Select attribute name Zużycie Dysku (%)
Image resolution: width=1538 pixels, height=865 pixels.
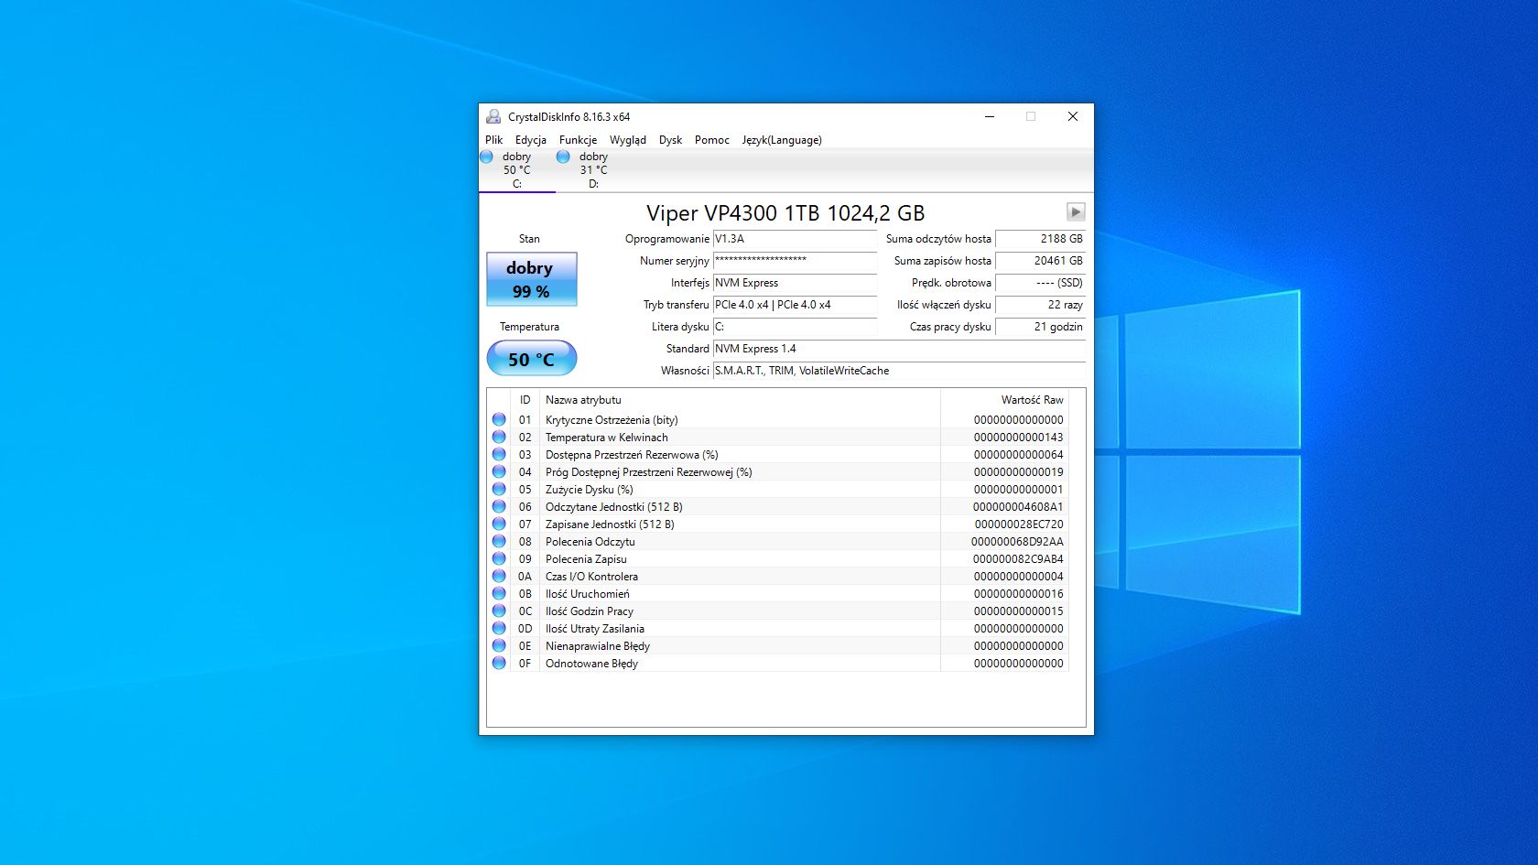[590, 490]
